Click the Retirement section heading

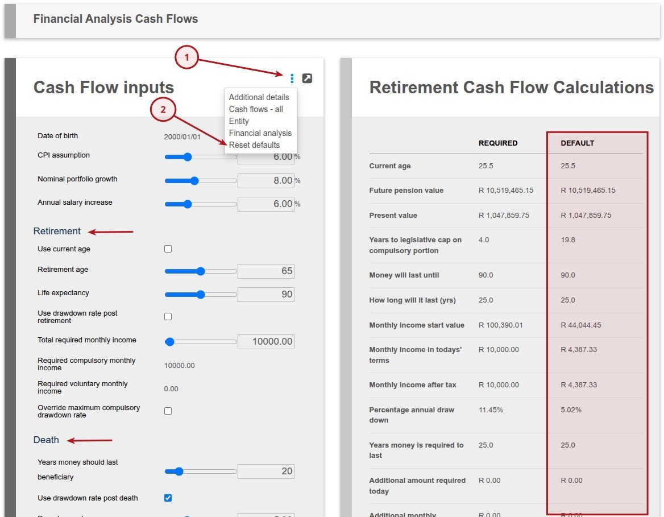[57, 231]
